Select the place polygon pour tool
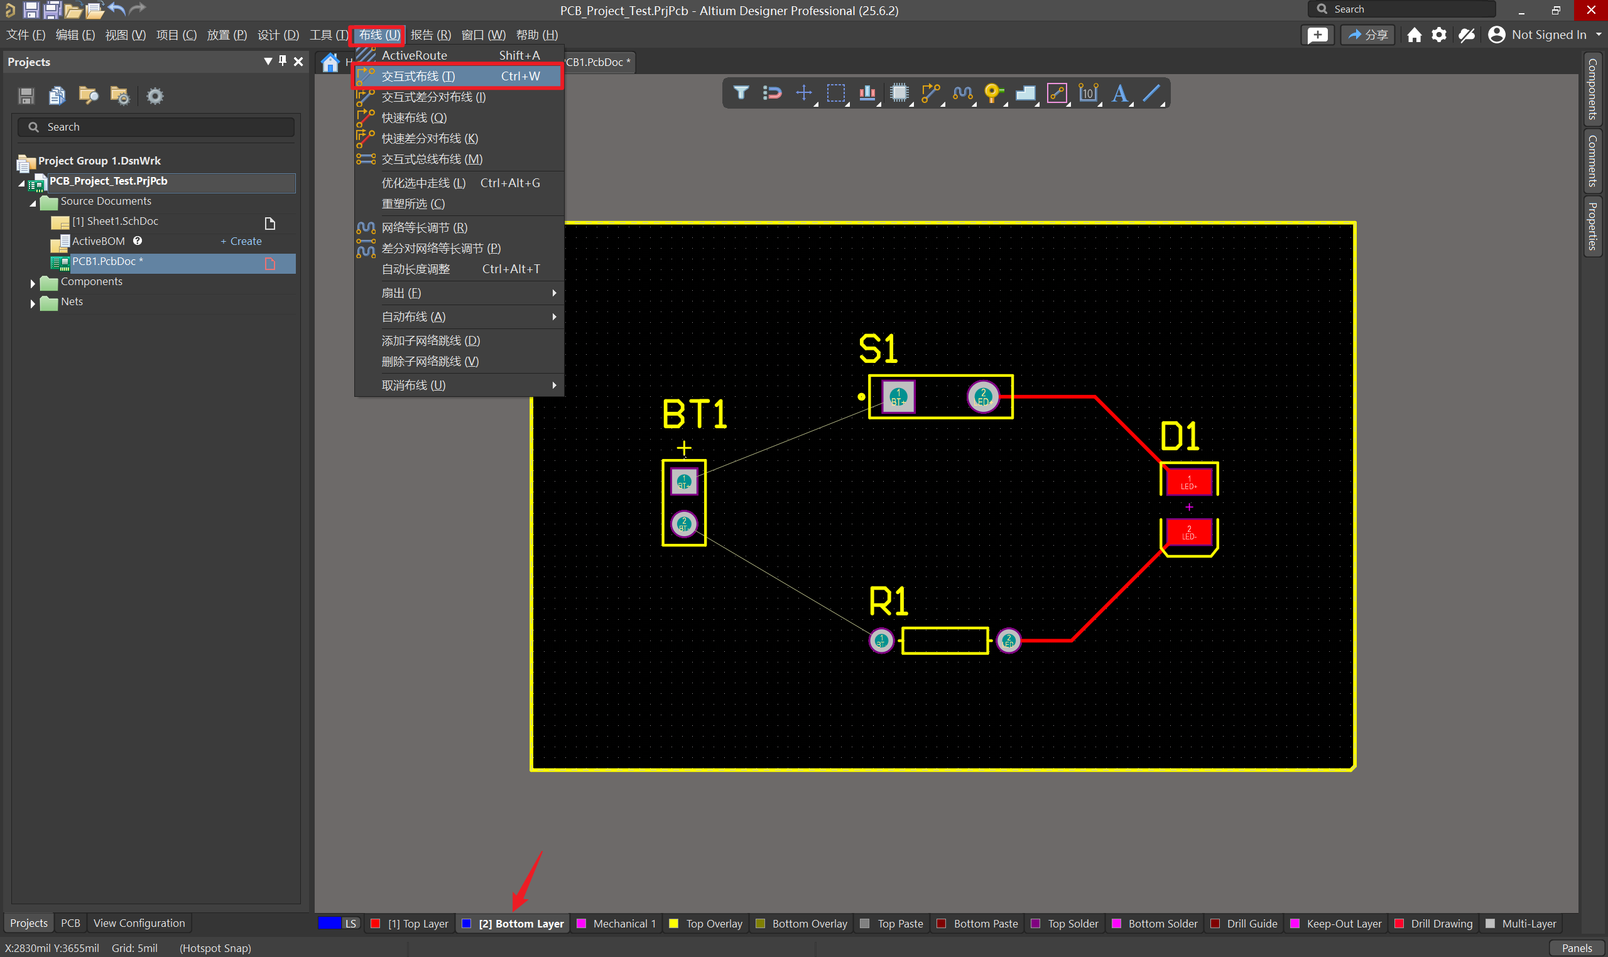The image size is (1608, 957). click(1025, 93)
